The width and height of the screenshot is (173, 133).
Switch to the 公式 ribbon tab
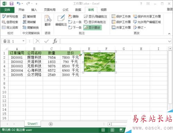pyautogui.click(x=65, y=10)
